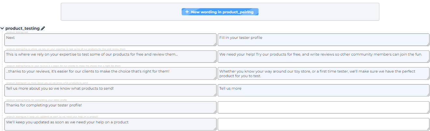The image size is (430, 131).
Task: Click the resize handle of 'Fill in your tester profile'
Action: coord(428,44)
